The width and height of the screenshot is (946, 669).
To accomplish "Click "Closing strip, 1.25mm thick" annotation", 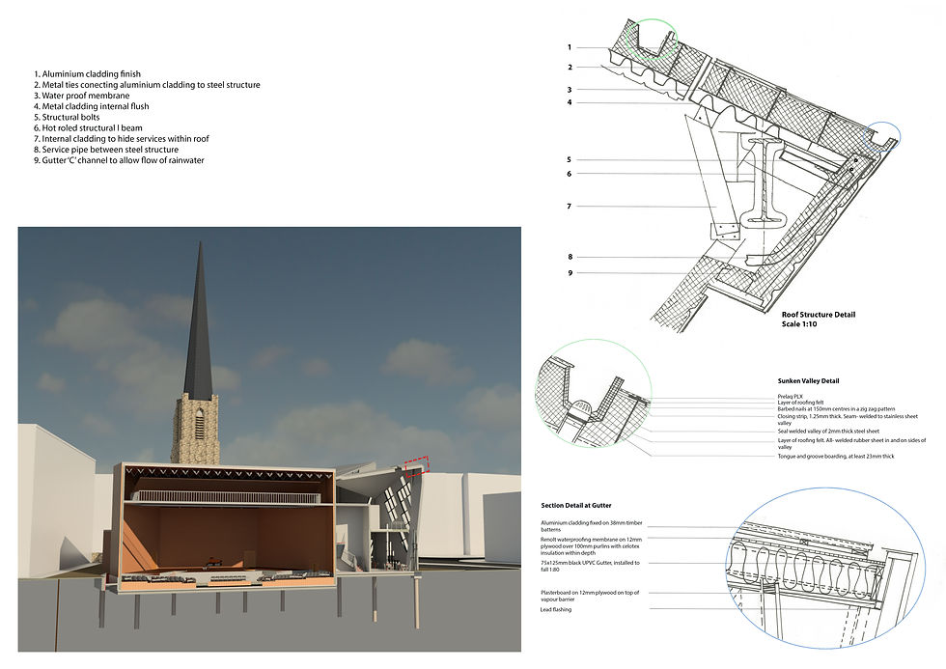I will 848,419.
